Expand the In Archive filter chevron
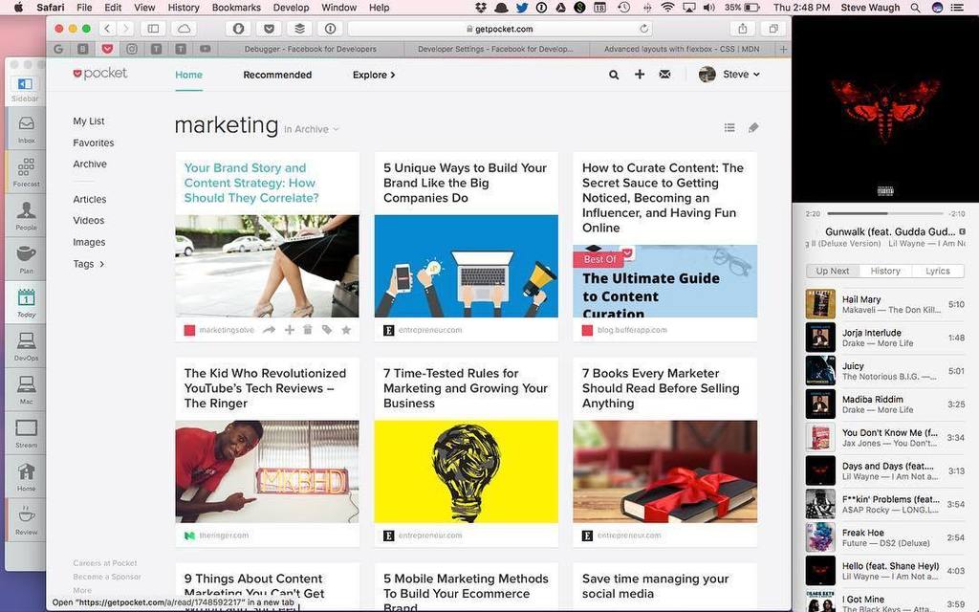The image size is (979, 612). click(336, 129)
